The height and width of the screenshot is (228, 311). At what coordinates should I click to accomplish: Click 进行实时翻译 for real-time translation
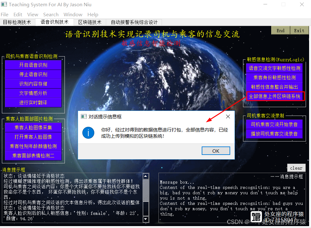33,102
